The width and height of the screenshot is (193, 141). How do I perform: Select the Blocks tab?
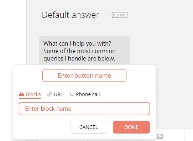pyautogui.click(x=30, y=94)
